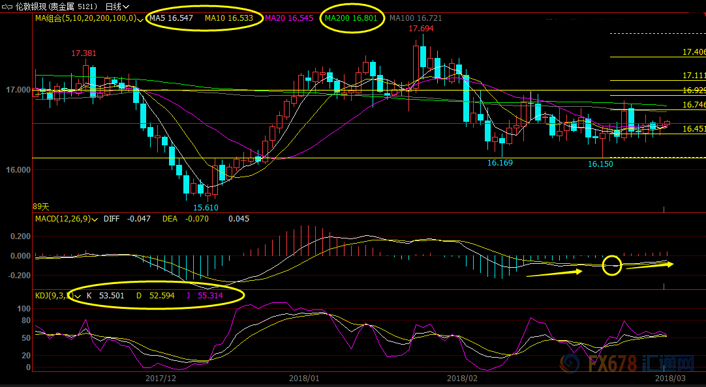
Task: Click the gray MA100 16.721 legend
Action: tap(416, 18)
